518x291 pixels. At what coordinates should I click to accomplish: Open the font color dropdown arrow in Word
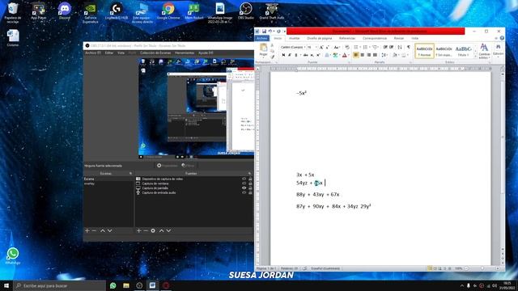pos(349,55)
